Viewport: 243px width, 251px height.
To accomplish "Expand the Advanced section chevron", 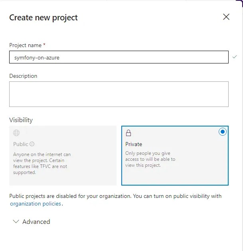I will (16, 221).
